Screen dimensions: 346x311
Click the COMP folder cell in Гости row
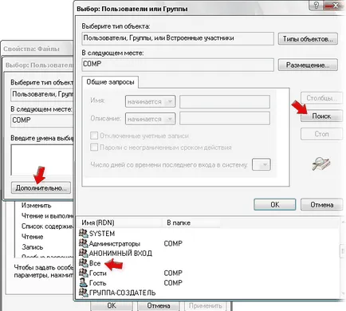pos(173,273)
